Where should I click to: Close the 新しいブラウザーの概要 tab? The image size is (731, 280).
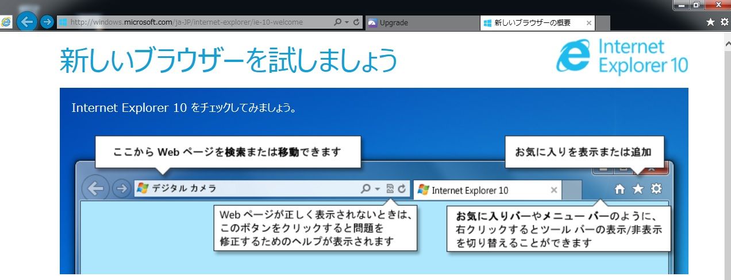589,23
